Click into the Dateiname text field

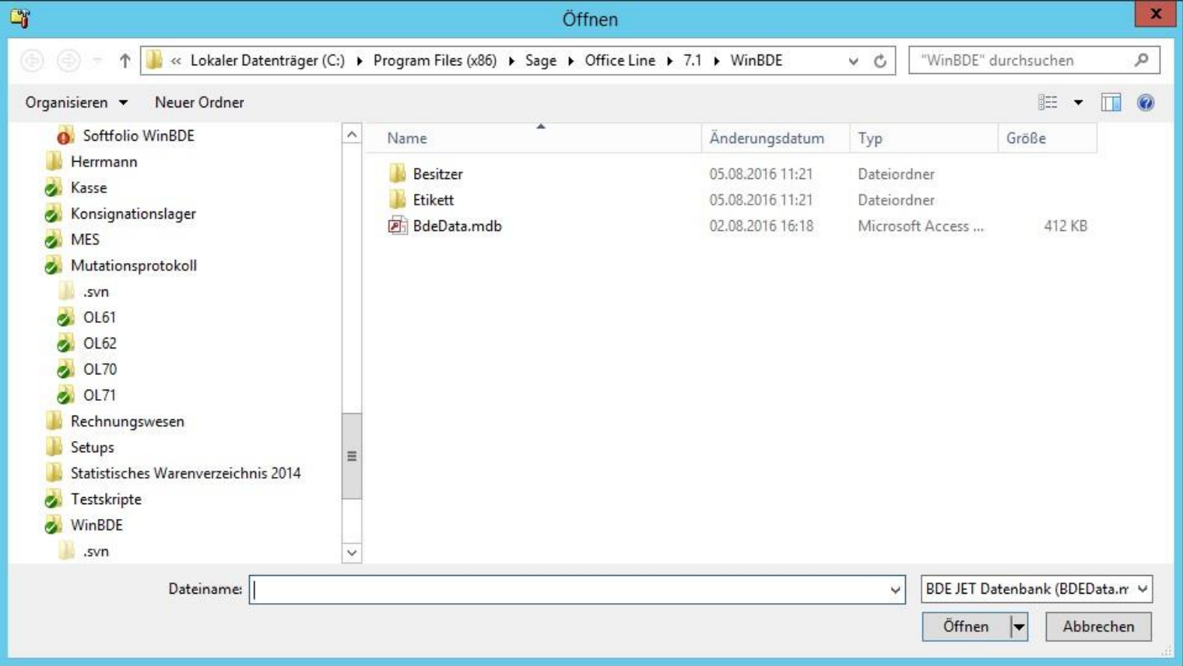(568, 590)
